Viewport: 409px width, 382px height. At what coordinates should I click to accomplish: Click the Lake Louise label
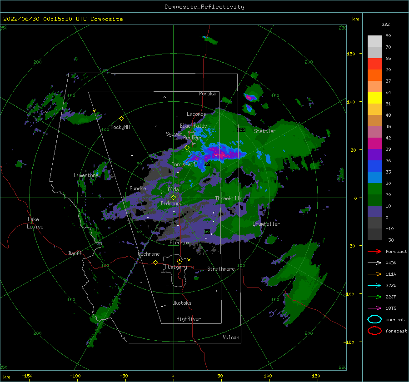coord(35,223)
